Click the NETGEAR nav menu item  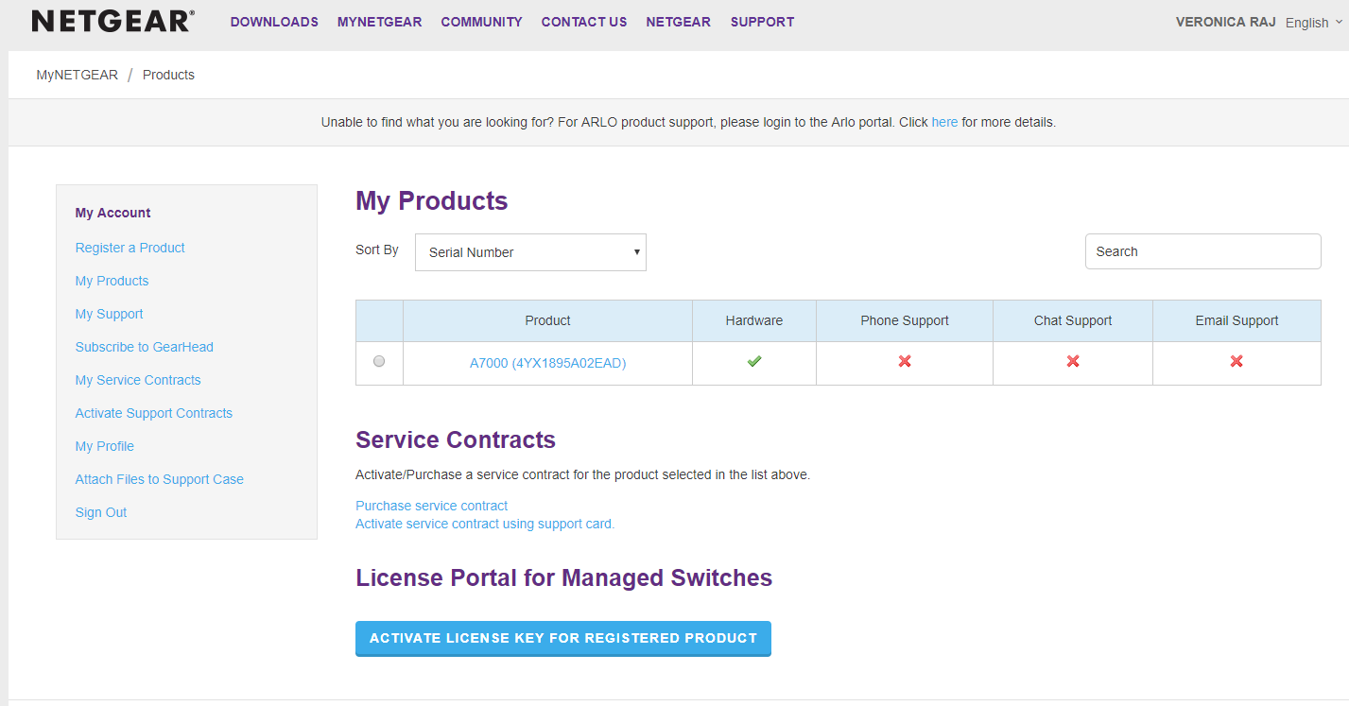coord(678,22)
